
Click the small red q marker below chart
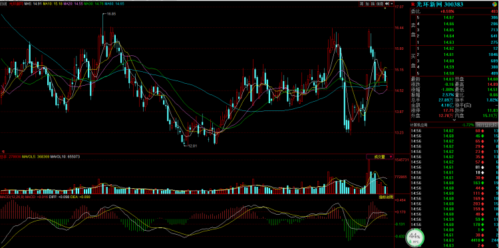tap(3, 152)
